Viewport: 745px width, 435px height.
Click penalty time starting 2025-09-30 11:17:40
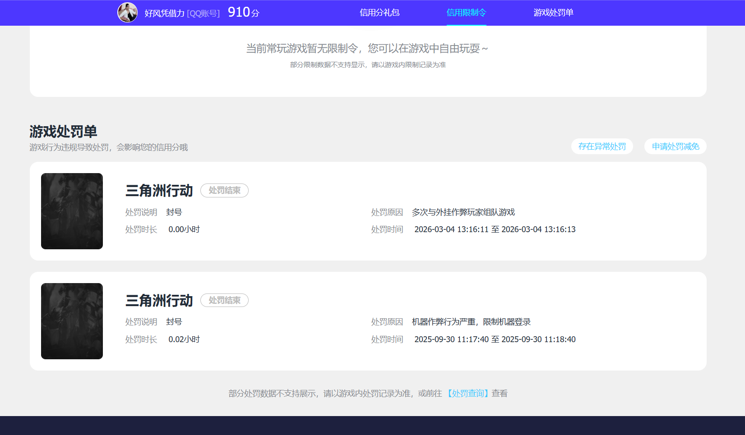coord(495,339)
